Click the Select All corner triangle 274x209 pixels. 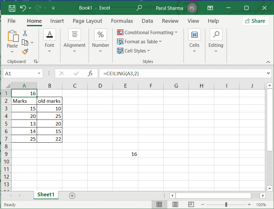[8, 86]
